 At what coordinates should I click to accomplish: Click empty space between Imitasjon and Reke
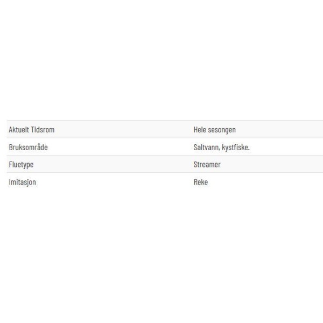pos(115,182)
